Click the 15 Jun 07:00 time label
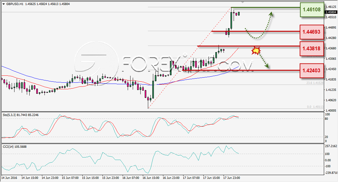338x182 pixels. 70,178
